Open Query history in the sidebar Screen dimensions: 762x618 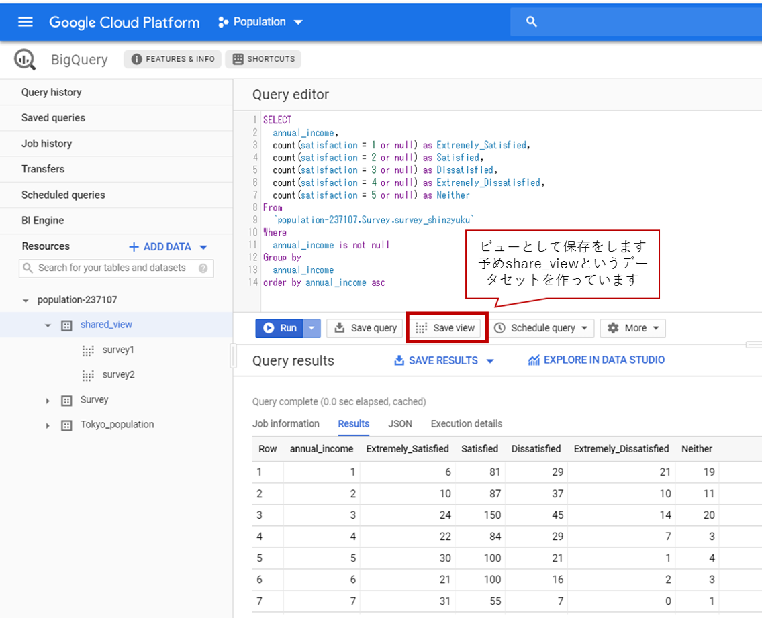tap(51, 92)
